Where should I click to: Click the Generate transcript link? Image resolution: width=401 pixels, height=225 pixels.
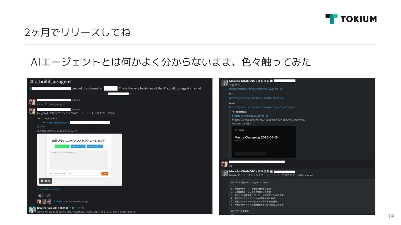[x=50, y=189]
